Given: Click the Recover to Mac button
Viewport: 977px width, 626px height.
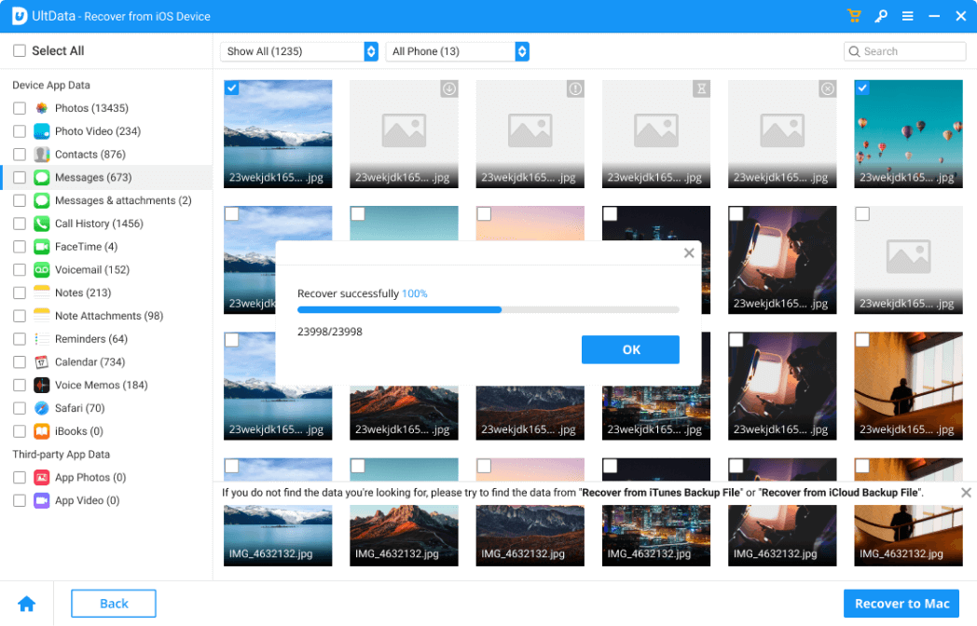Looking at the screenshot, I should pyautogui.click(x=901, y=604).
